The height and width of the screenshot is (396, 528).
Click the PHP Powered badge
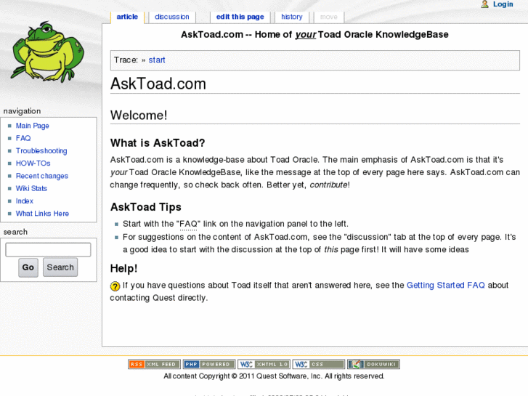(208, 364)
